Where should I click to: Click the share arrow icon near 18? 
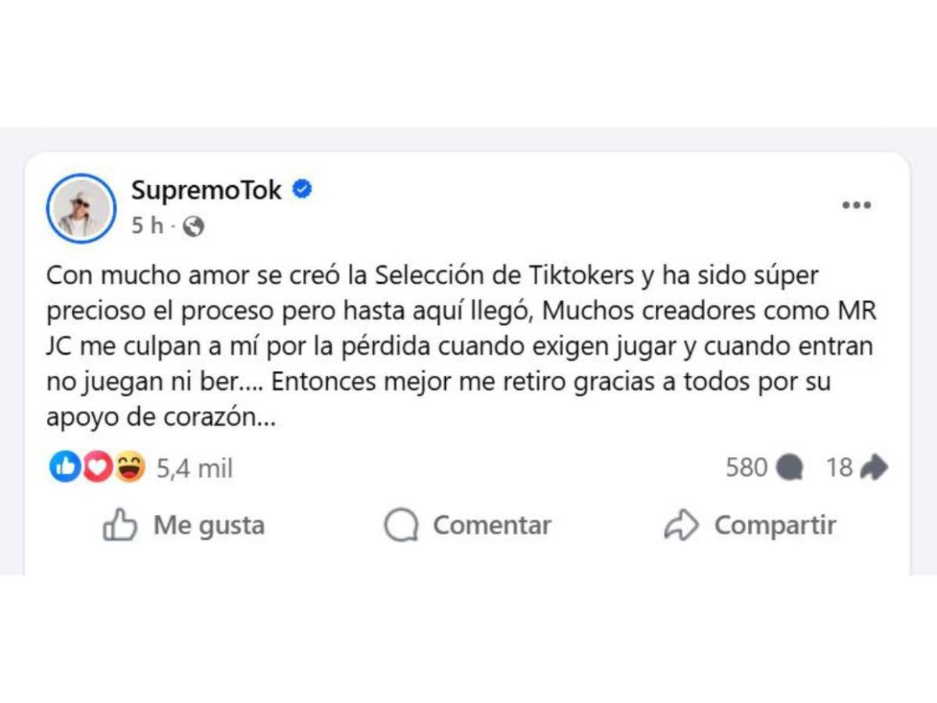click(873, 466)
